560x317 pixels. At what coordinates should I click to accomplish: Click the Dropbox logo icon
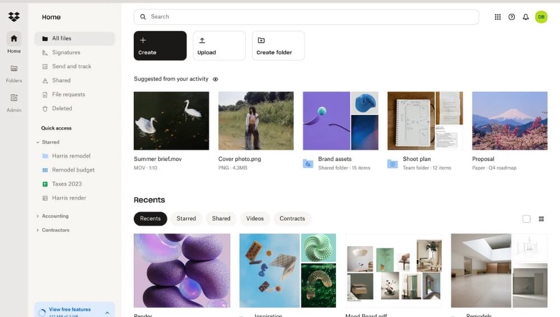(14, 16)
